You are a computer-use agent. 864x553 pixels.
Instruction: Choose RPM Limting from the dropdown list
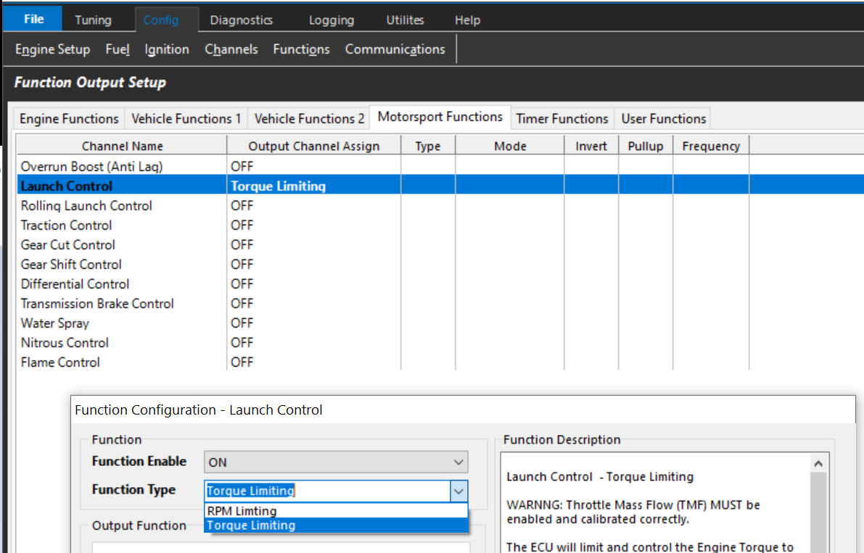(x=336, y=511)
